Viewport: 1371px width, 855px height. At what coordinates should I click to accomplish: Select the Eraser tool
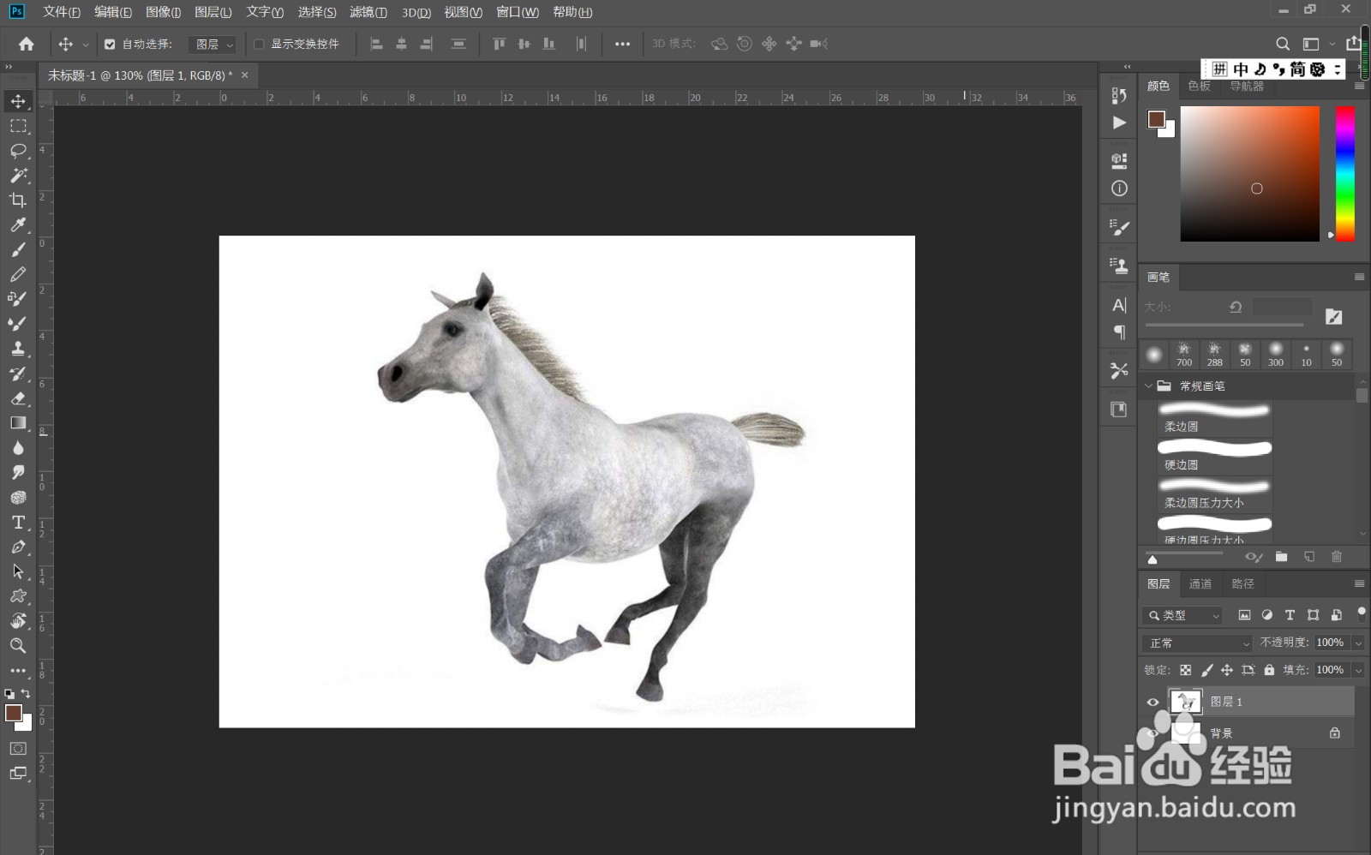pyautogui.click(x=18, y=398)
